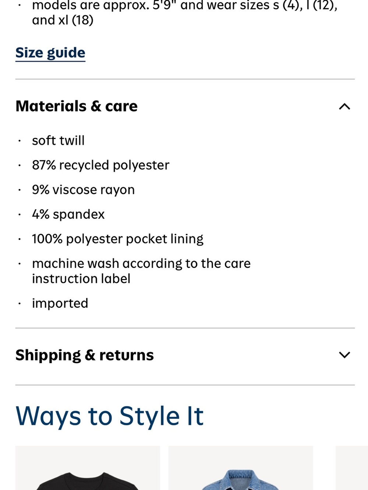Select the model height and sizes text
The image size is (368, 490).
click(185, 13)
